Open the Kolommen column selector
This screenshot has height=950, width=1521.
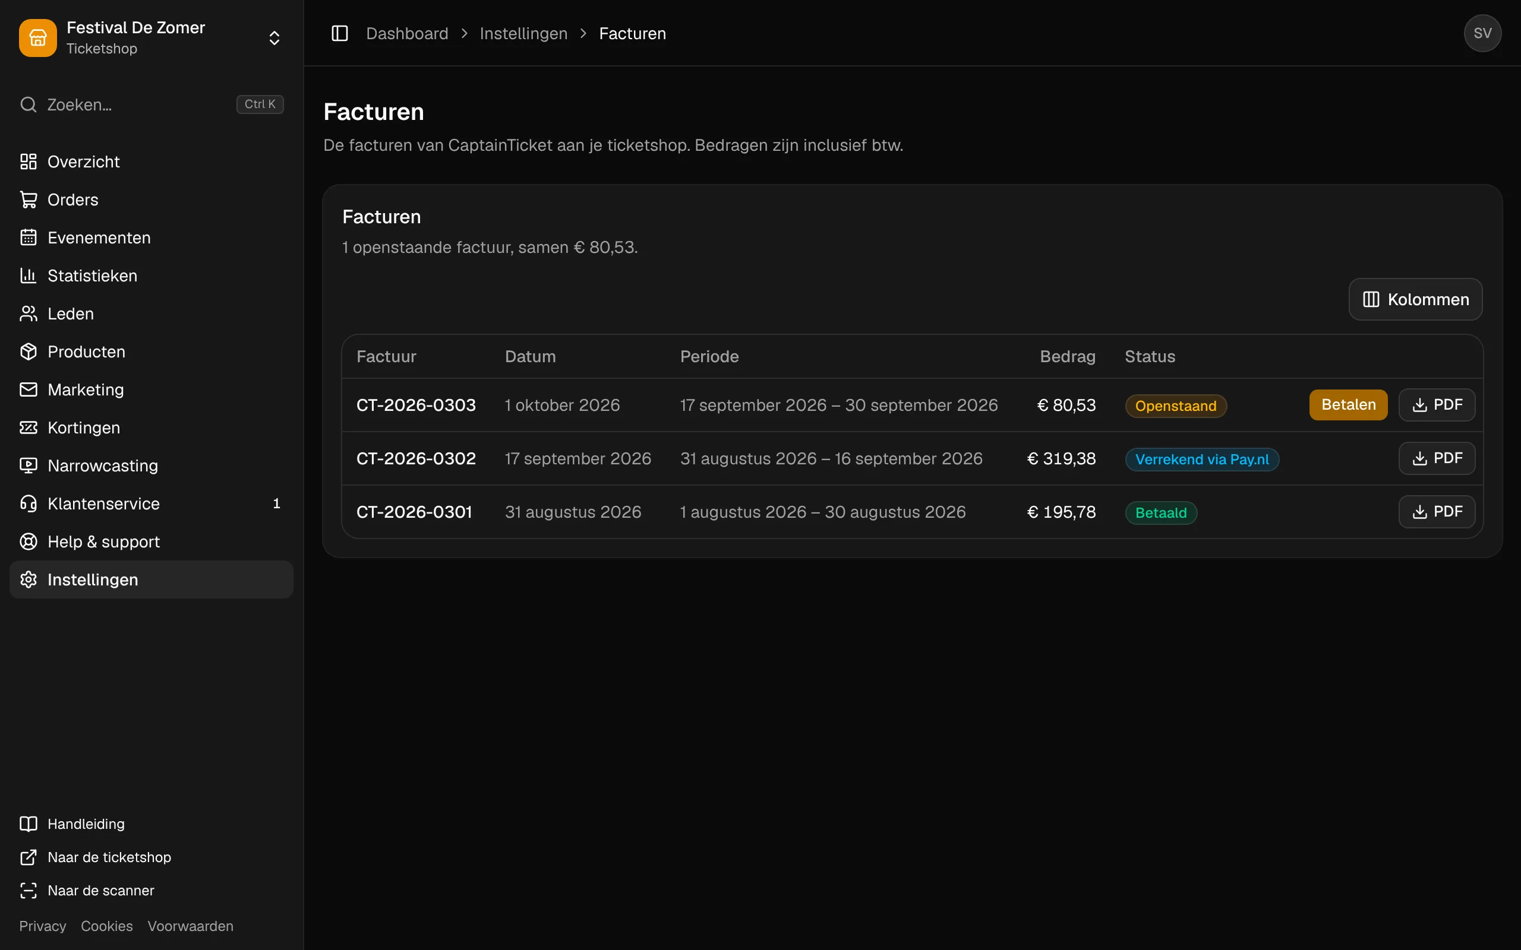[x=1415, y=300]
